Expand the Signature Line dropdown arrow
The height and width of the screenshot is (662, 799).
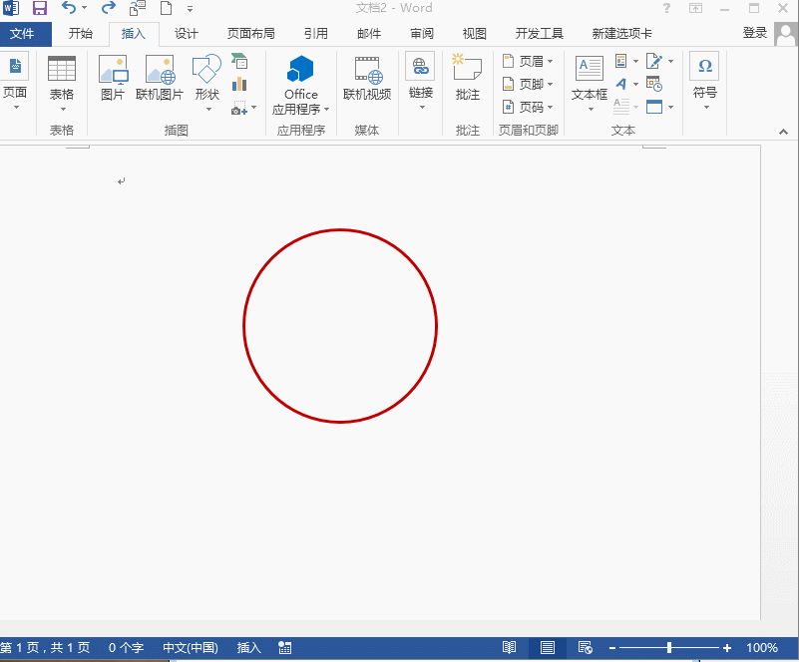(670, 61)
